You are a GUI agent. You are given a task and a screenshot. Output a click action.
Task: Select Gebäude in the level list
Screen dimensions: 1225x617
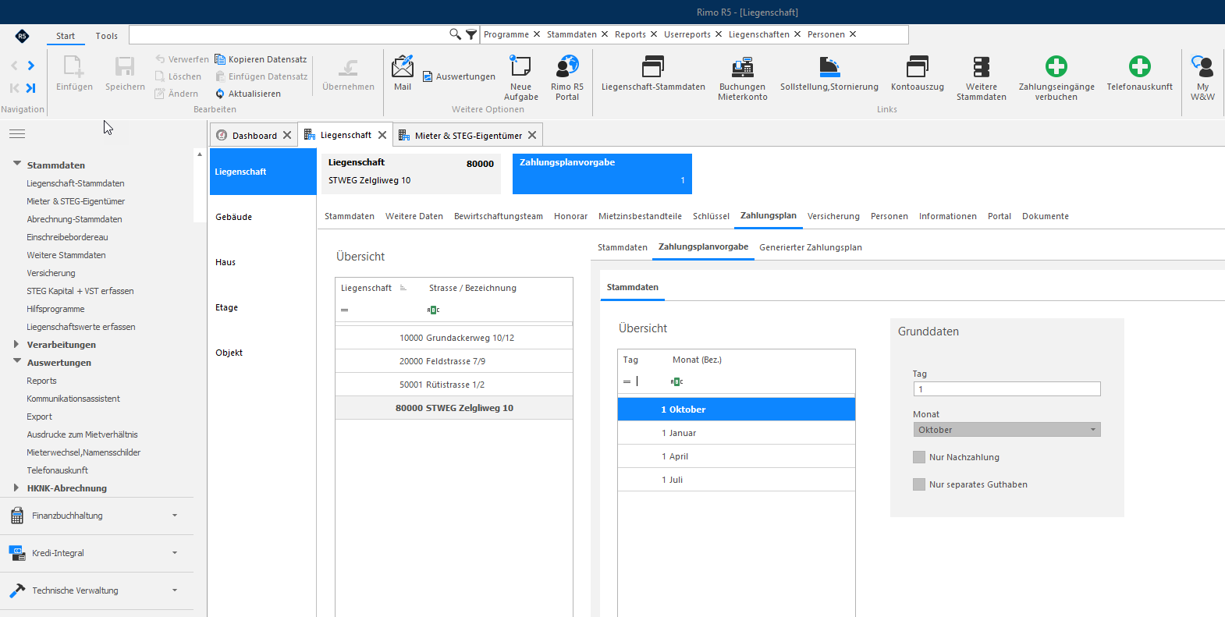pyautogui.click(x=234, y=217)
